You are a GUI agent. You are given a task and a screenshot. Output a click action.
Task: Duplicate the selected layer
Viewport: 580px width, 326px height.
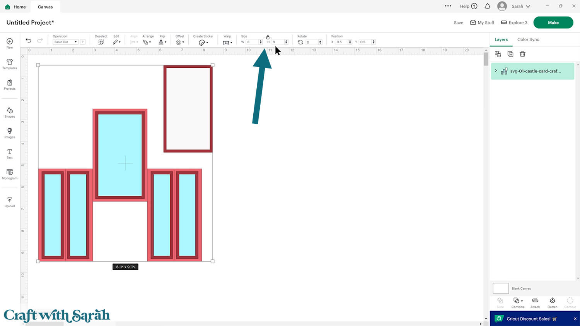pos(510,54)
